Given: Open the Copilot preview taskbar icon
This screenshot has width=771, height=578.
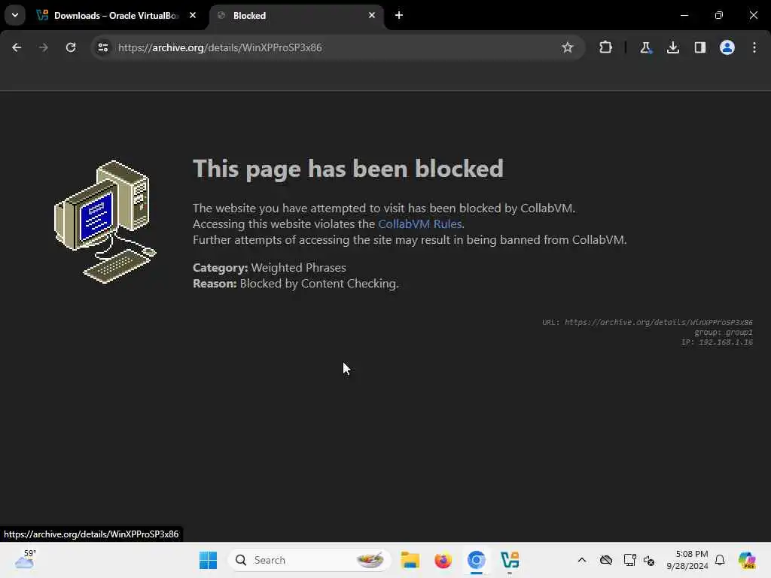Looking at the screenshot, I should click(x=747, y=560).
